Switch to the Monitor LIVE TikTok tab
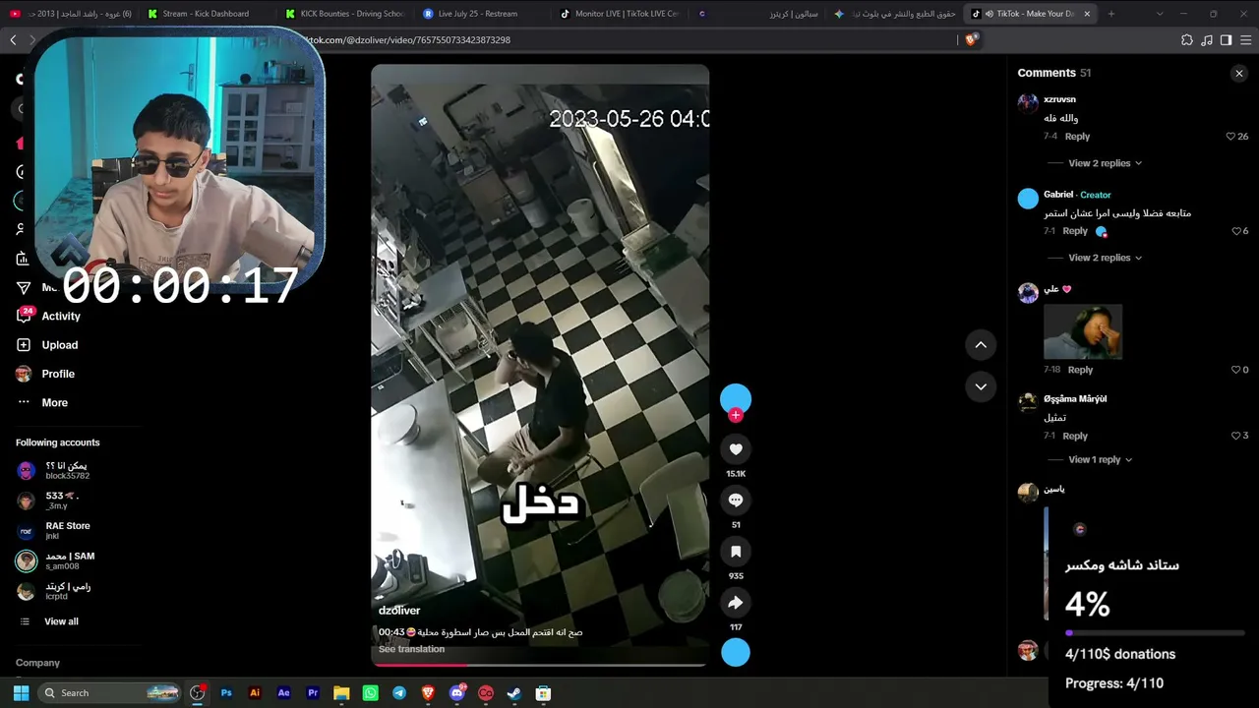Image resolution: width=1259 pixels, height=708 pixels. click(620, 14)
